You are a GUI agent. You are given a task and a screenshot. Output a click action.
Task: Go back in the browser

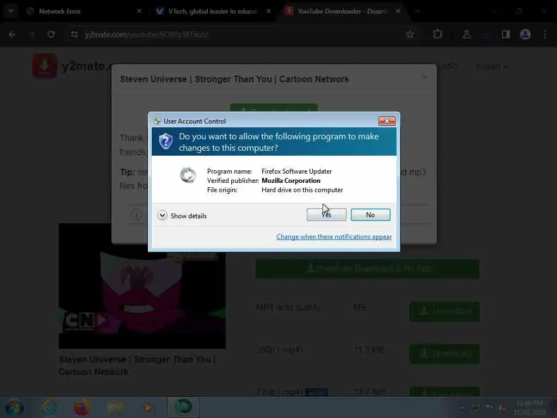12,34
